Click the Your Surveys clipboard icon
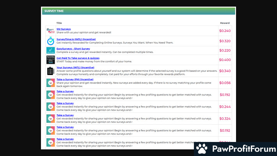The height and width of the screenshot is (156, 277). (50, 71)
